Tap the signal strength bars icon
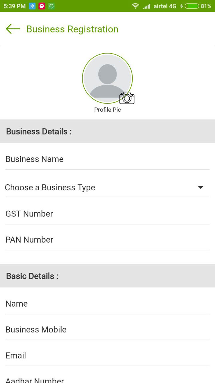215x383 pixels. (x=146, y=6)
